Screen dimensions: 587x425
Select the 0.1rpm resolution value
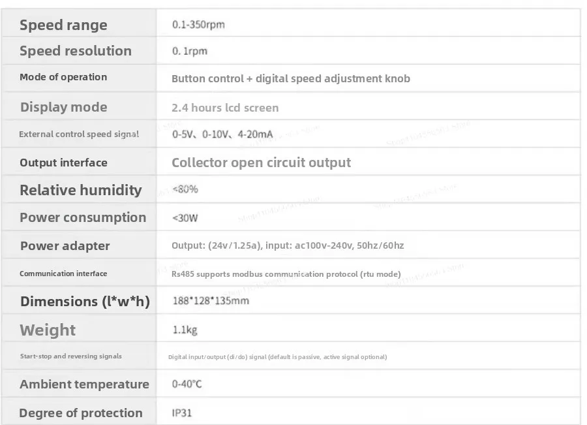point(189,51)
